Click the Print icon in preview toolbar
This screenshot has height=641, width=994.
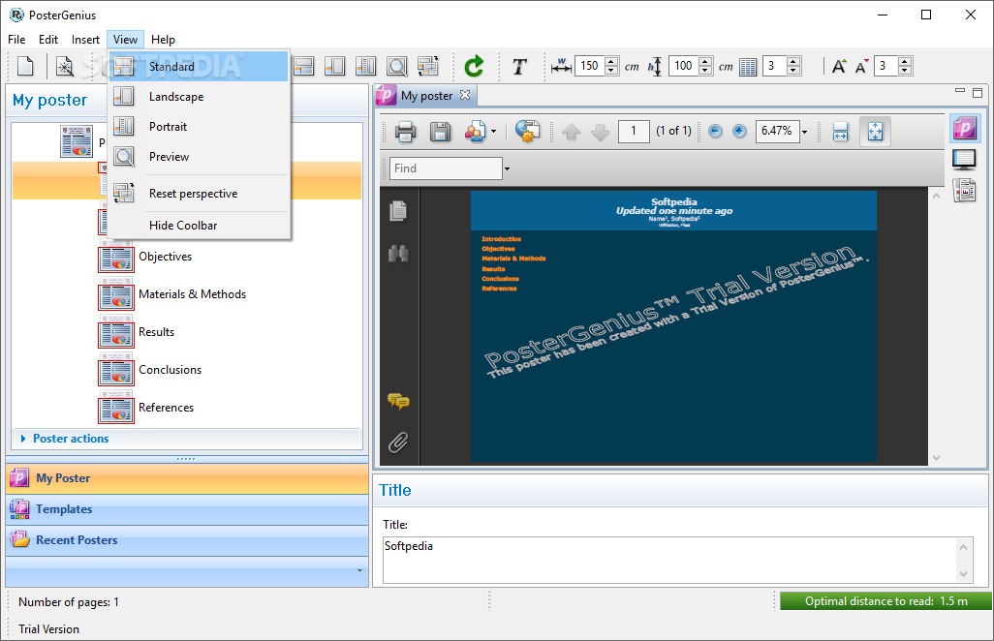(406, 132)
